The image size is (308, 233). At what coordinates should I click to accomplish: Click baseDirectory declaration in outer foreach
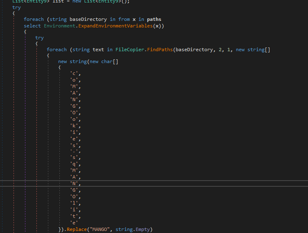(x=87, y=19)
